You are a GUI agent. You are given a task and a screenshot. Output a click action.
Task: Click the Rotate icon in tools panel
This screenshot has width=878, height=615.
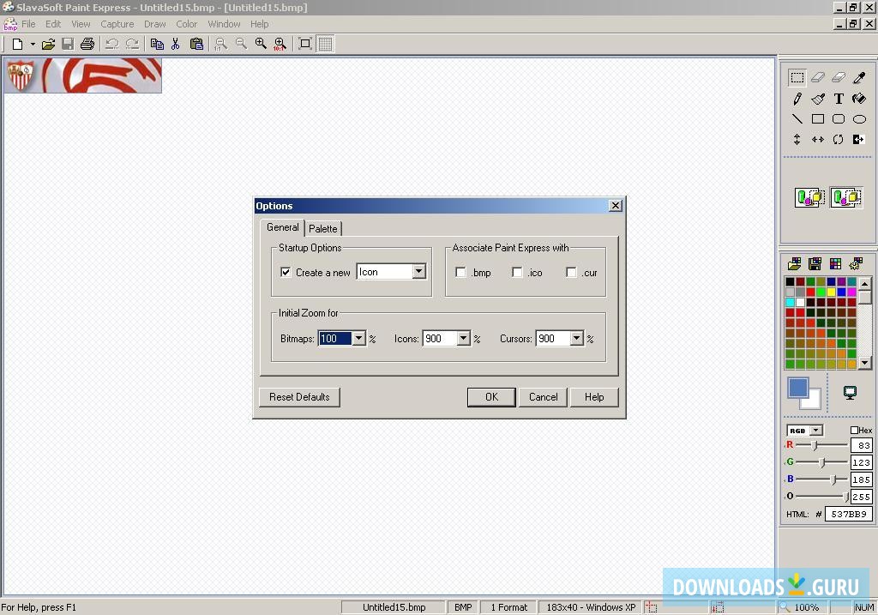(839, 140)
